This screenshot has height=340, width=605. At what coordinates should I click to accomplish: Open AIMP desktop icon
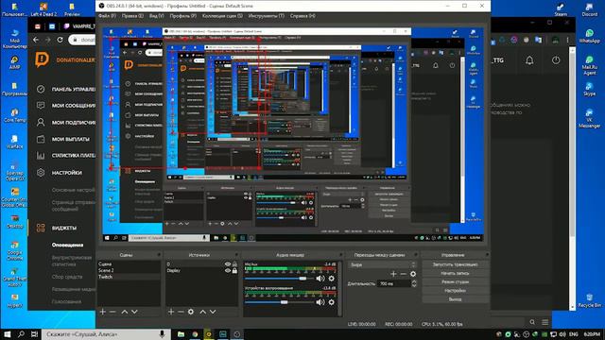[x=14, y=62]
